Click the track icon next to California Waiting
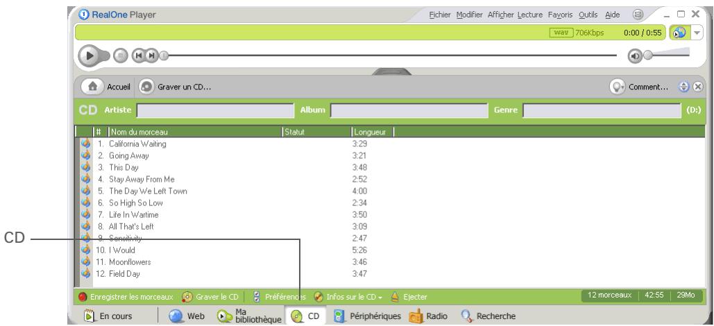Viewport: 714px width, 326px height. coord(85,144)
